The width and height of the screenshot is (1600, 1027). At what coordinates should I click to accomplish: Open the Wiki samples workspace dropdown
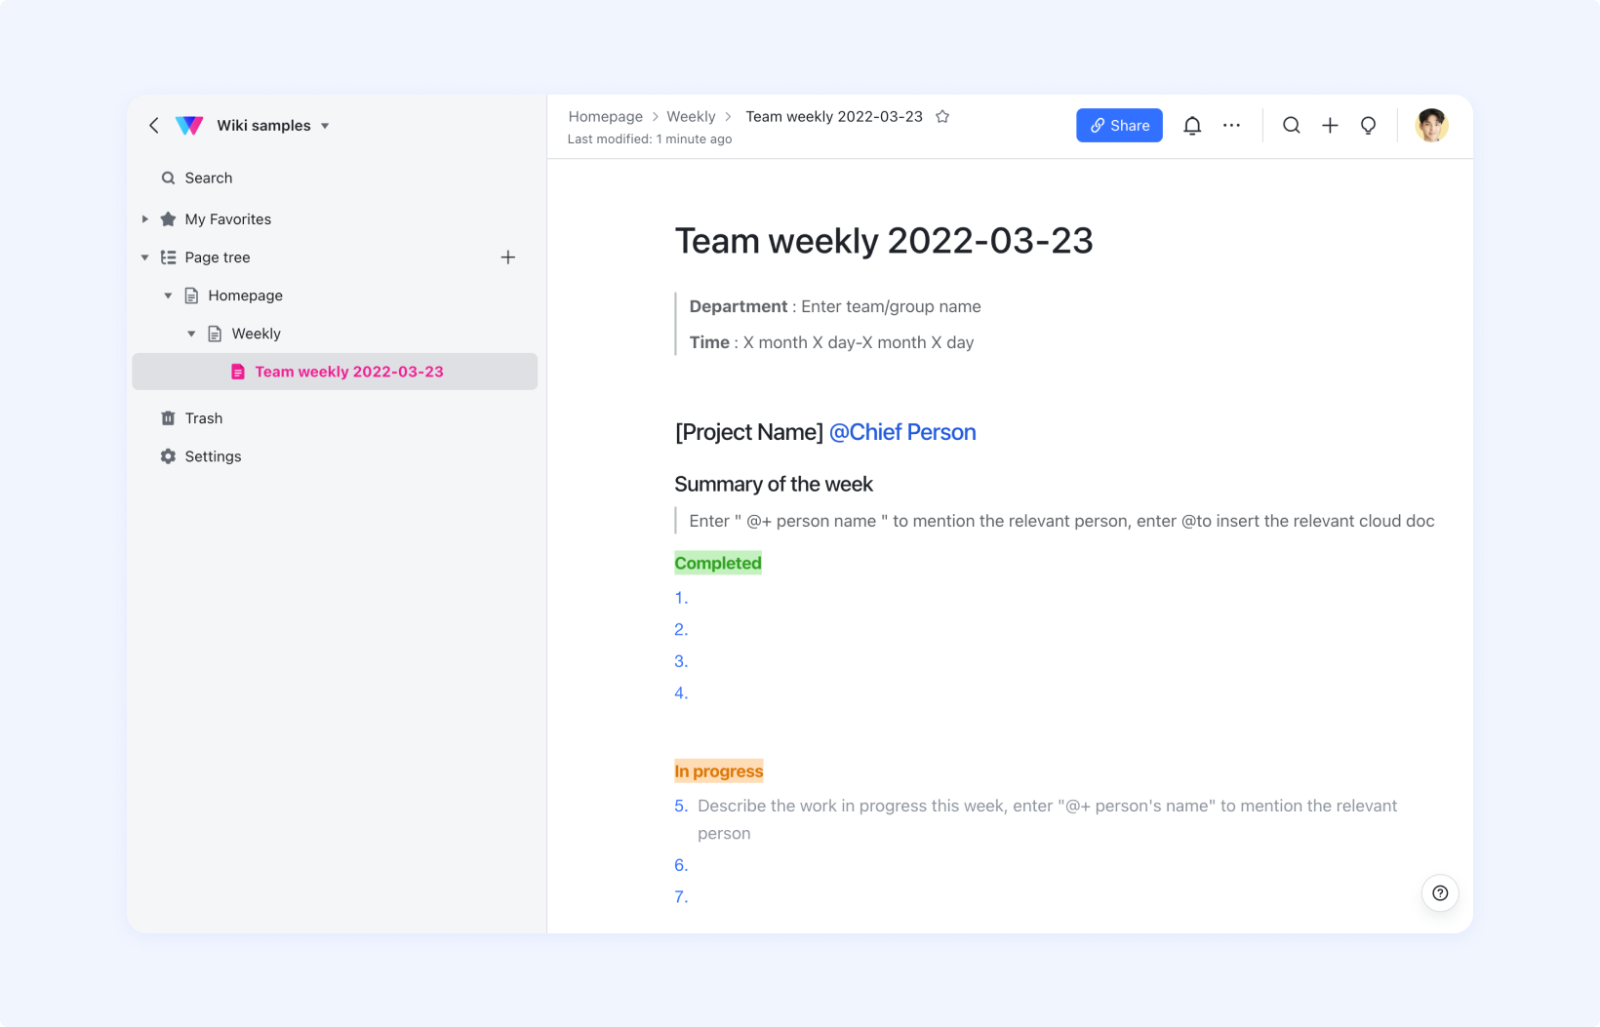tap(325, 125)
